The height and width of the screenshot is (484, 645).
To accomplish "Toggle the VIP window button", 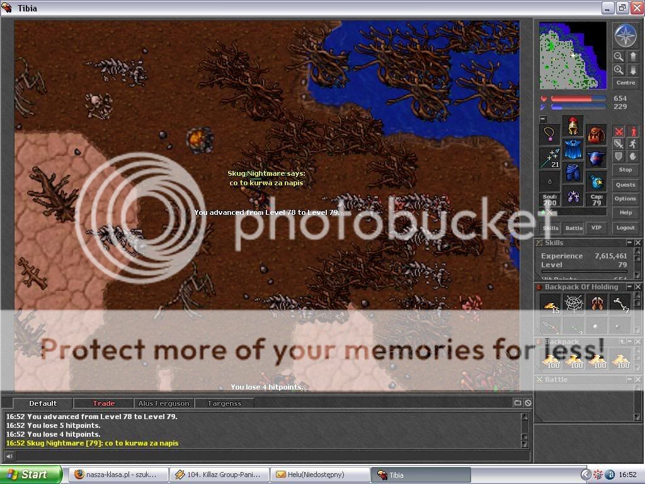I will point(596,228).
